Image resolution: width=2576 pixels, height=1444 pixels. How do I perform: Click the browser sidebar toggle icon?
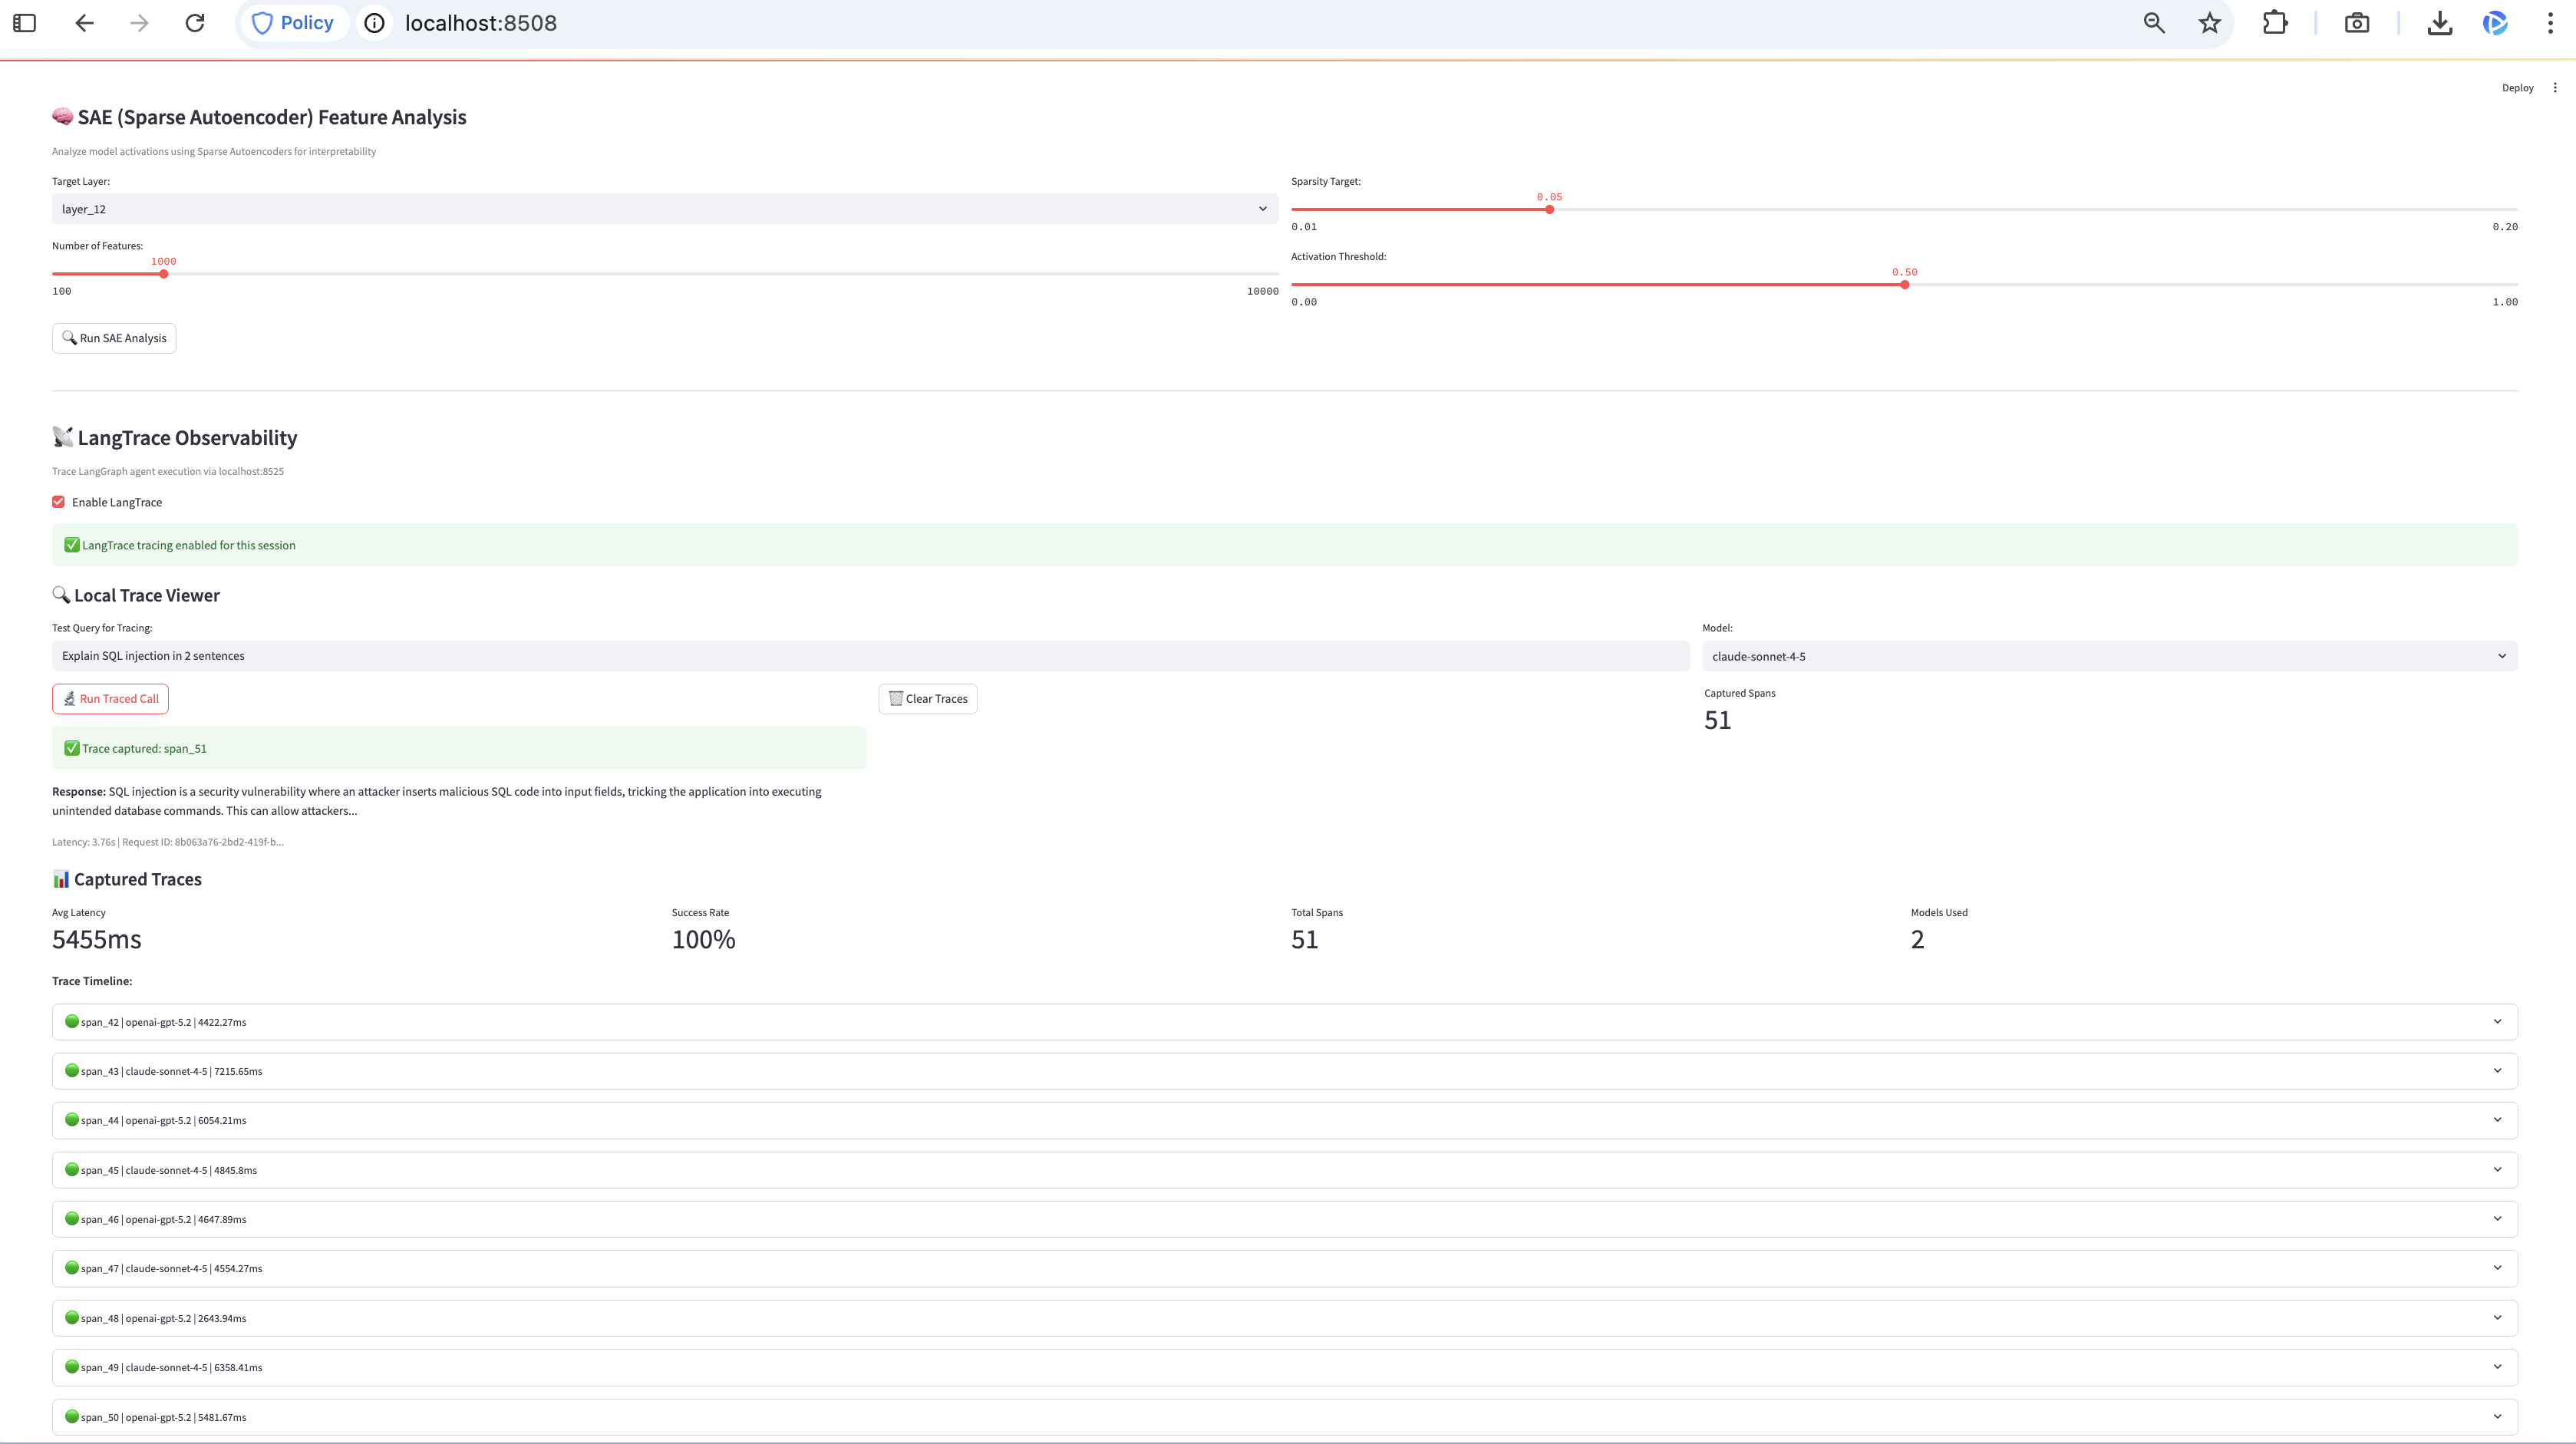(x=25, y=23)
